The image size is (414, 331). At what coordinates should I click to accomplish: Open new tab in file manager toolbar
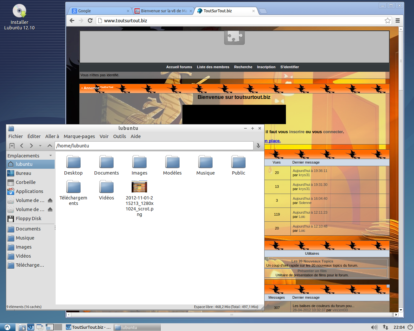click(x=12, y=146)
